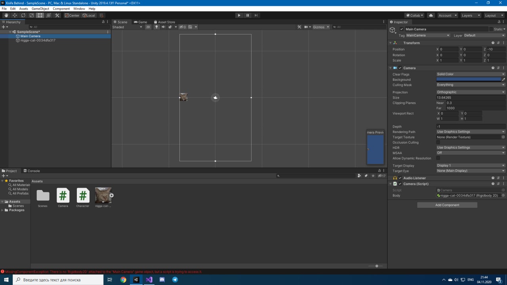507x285 pixels.
Task: Select the Rect Transform tool
Action: pyautogui.click(x=40, y=15)
